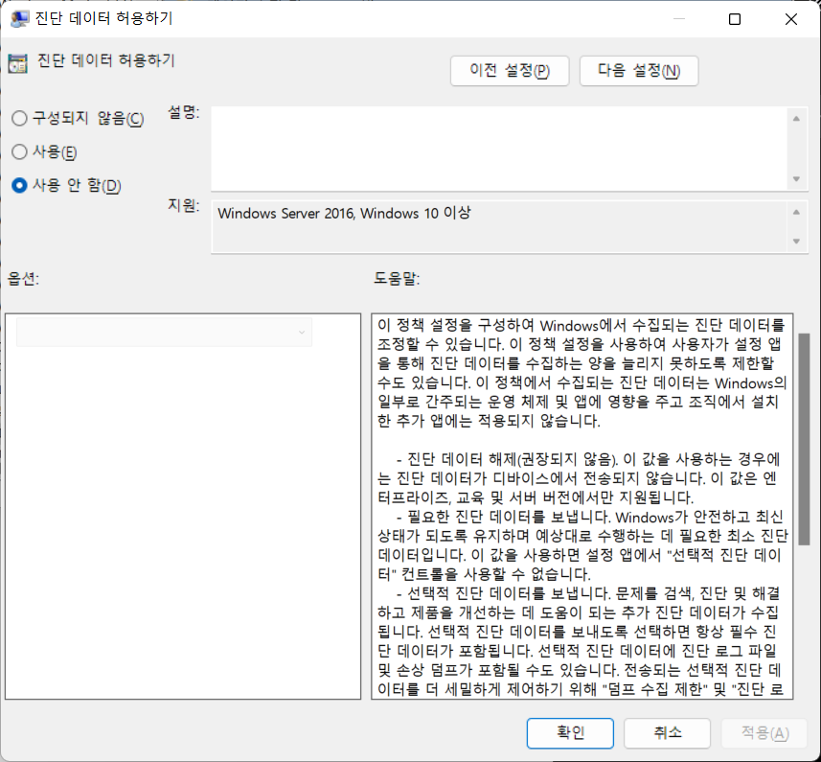821x762 pixels.
Task: Minimize the dialog window
Action: tap(678, 19)
